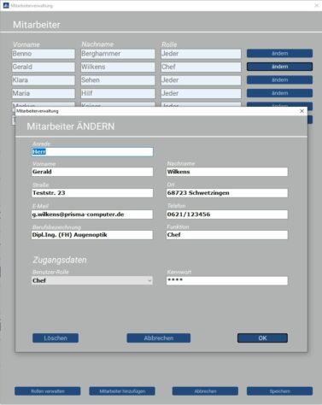Click the Straße field Teststr. 23
The image size is (322, 405).
pos(92,193)
